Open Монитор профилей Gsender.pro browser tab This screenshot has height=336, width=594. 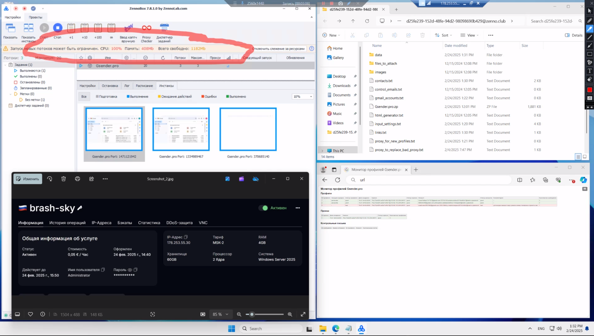tap(375, 170)
